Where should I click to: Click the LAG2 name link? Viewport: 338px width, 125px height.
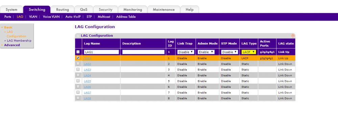click(x=88, y=64)
